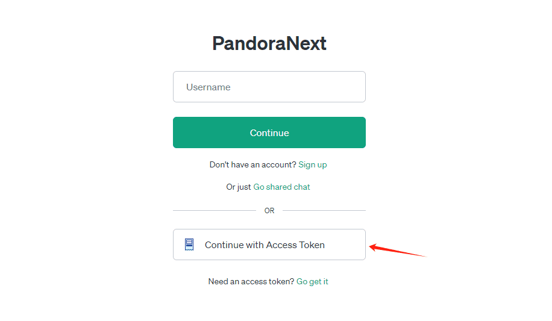Image resolution: width=552 pixels, height=321 pixels.
Task: Focus the Username input field
Action: (269, 87)
